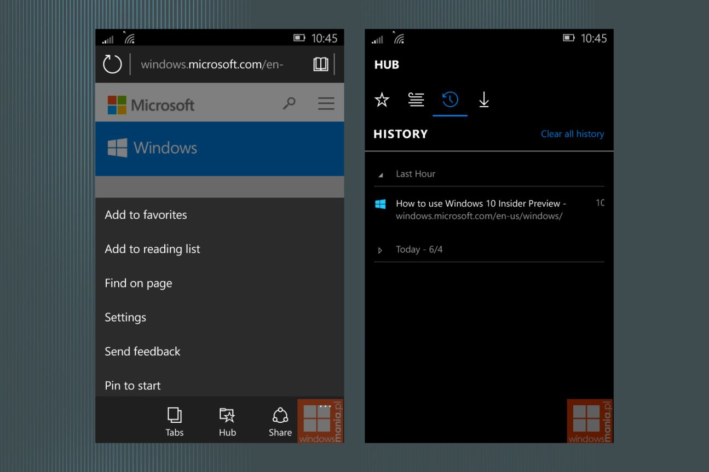The height and width of the screenshot is (472, 709).
Task: Tap Clear all history
Action: (572, 133)
